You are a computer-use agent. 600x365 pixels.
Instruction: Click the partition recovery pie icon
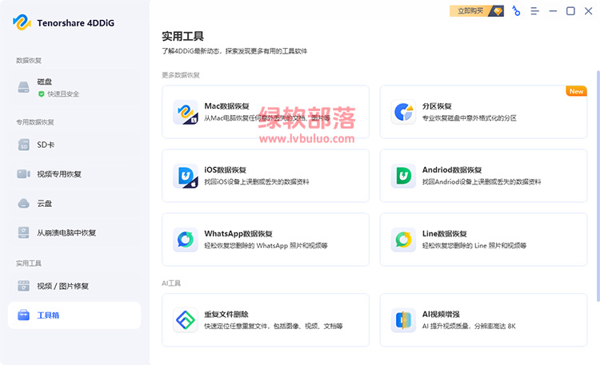[404, 113]
